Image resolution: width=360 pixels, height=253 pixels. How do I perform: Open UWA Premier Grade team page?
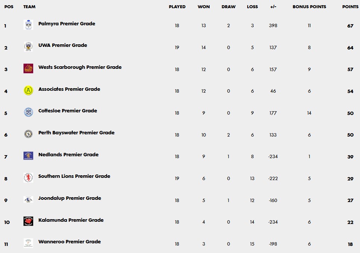(63, 45)
